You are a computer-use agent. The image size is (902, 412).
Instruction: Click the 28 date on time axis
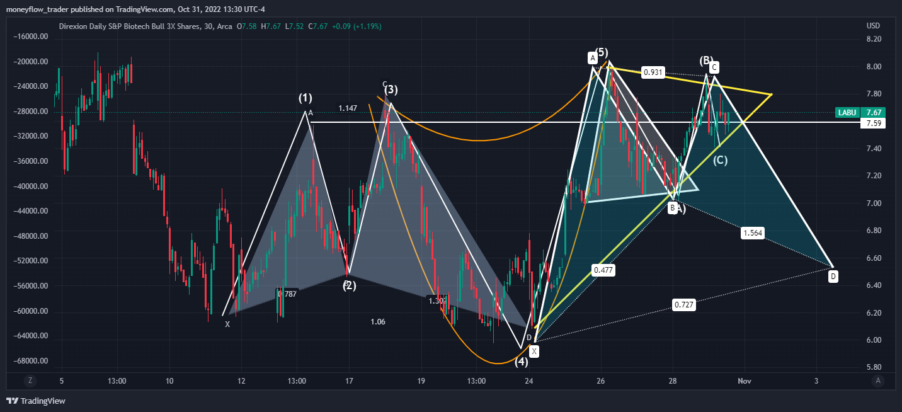coord(673,381)
